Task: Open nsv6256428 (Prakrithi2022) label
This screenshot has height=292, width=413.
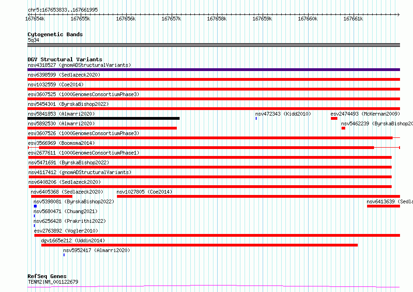Action: [70, 221]
